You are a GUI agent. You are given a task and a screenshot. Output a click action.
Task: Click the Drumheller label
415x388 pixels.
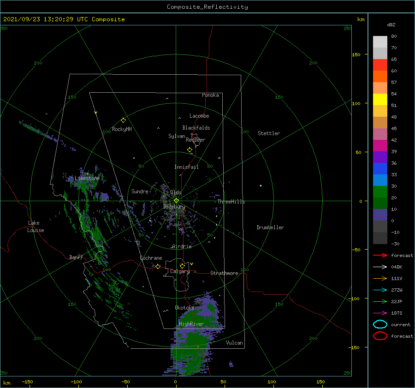pyautogui.click(x=270, y=227)
